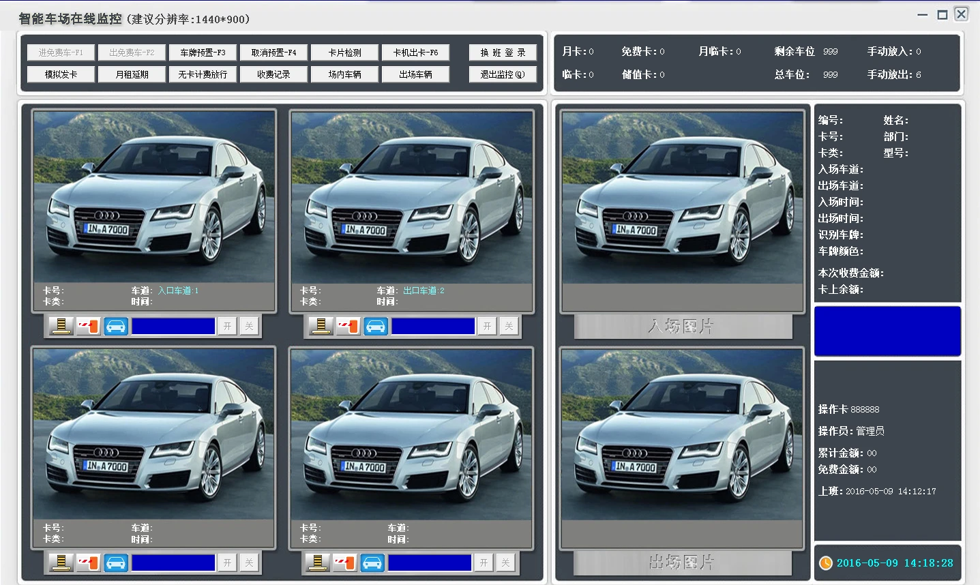Open 车牌预置-F3 plate preset

tap(203, 52)
